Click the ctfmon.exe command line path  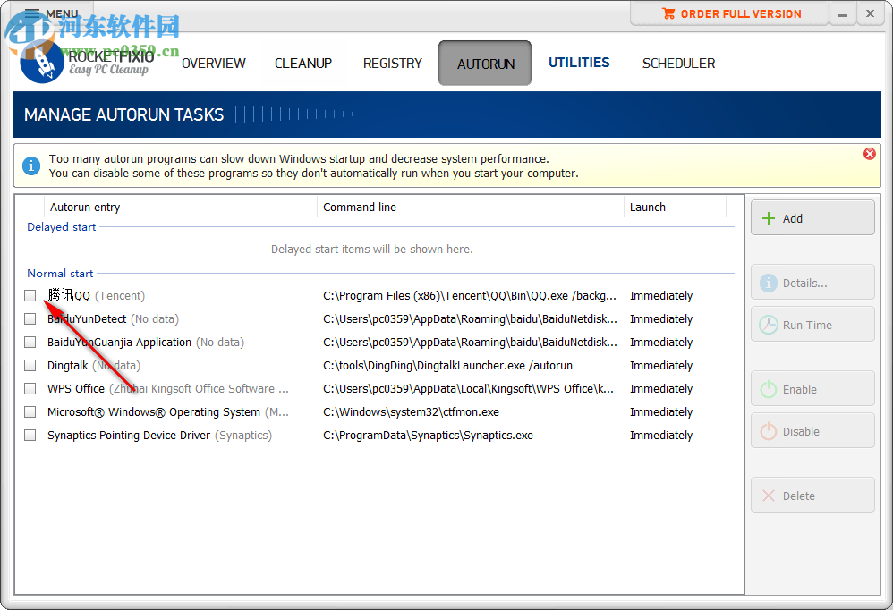[412, 411]
